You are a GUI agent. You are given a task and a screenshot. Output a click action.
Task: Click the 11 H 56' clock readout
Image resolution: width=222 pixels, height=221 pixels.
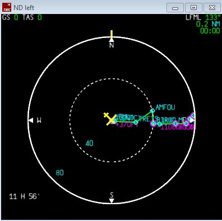(x=24, y=196)
